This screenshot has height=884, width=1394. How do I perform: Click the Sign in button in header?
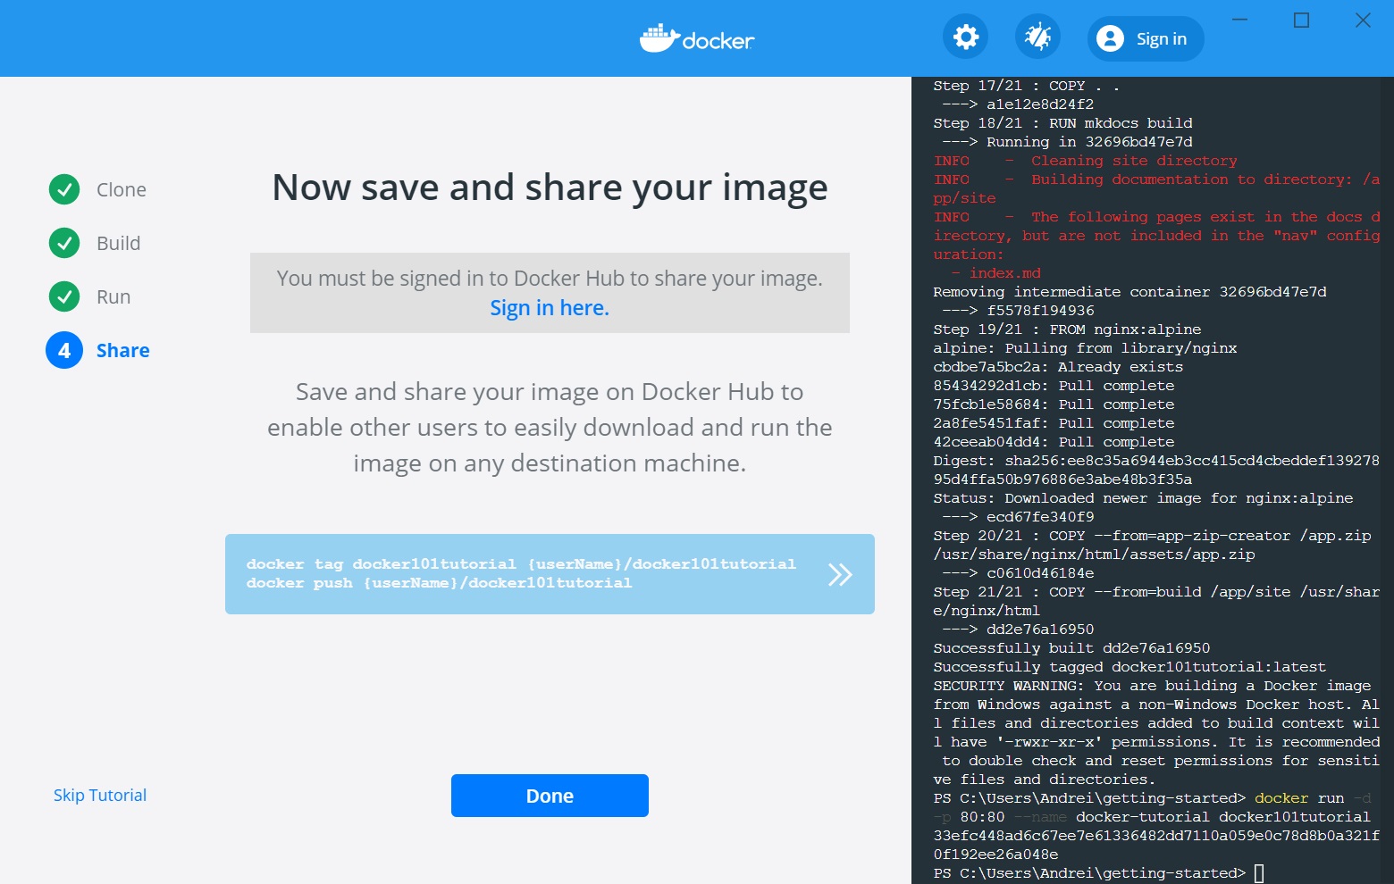[1146, 38]
